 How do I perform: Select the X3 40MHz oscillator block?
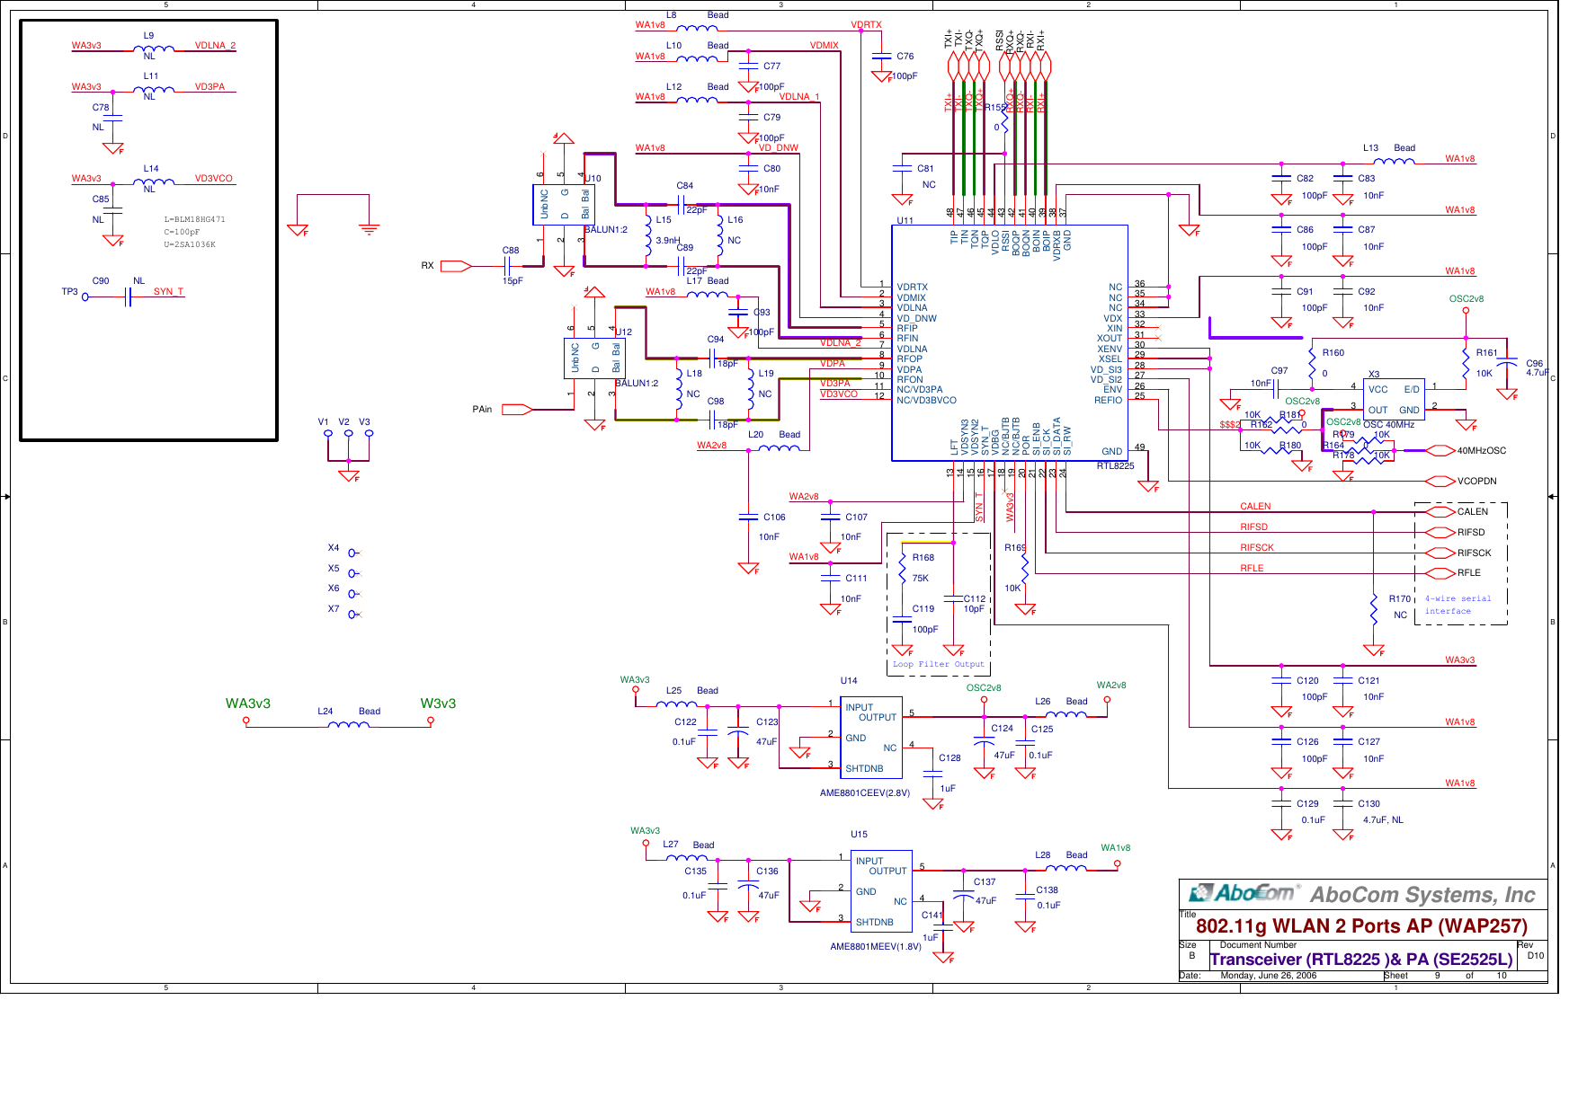pos(1395,399)
